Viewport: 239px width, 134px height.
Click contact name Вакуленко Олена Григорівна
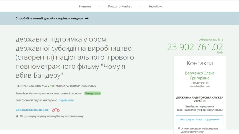199,76
